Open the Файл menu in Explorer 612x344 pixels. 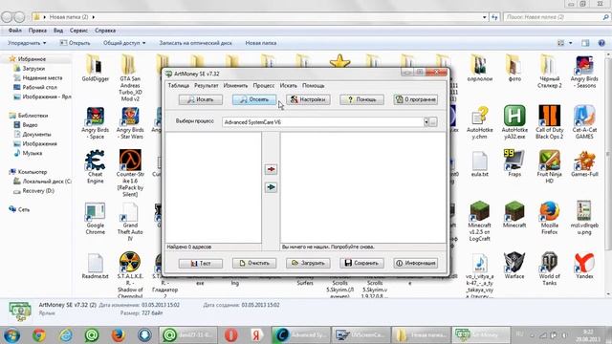15,31
